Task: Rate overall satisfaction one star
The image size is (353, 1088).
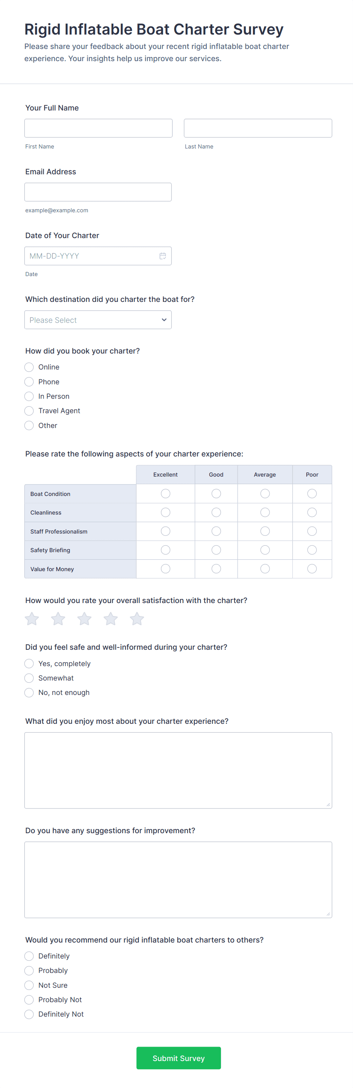Action: point(32,619)
